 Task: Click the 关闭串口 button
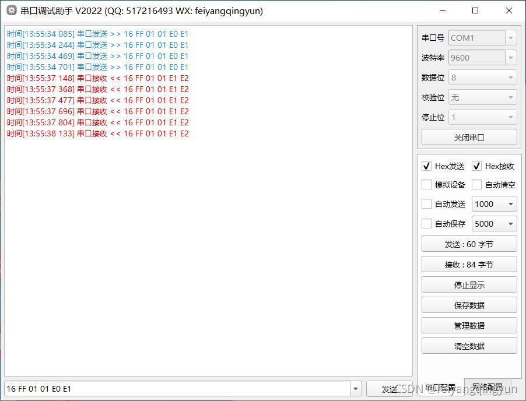click(469, 136)
